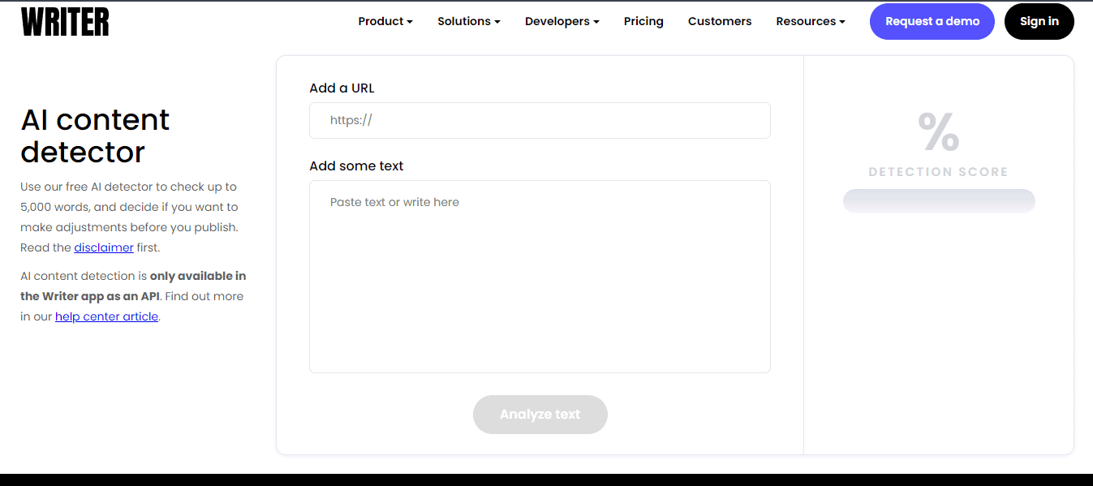1093x486 pixels.
Task: Click the detection score progress bar
Action: tap(939, 201)
